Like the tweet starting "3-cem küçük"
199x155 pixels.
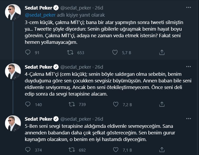(x=115, y=53)
